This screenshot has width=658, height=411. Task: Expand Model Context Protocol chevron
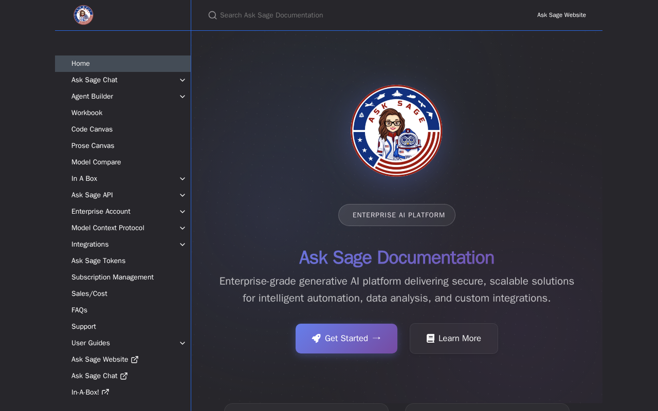click(x=182, y=228)
